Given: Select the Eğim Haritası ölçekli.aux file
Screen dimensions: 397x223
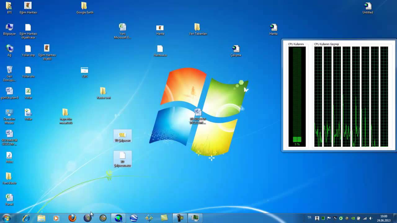Looking at the screenshot, I should [28, 31].
